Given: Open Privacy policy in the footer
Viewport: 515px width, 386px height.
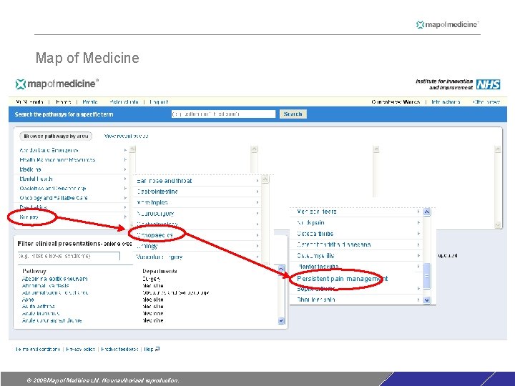Looking at the screenshot, I should tap(80, 349).
